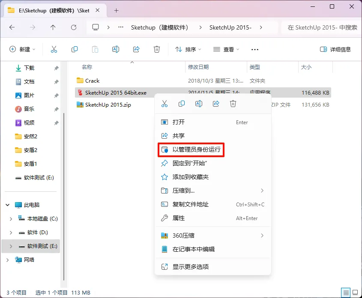This screenshot has width=362, height=298.
Task: Click the Rename icon in the toolbar
Action: [x=115, y=49]
